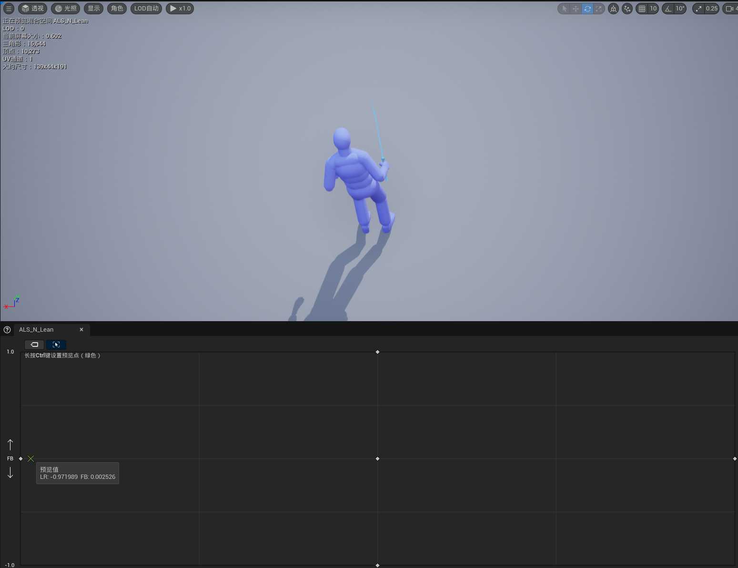
Task: Click the LOD: 0 stat text
Action: [x=13, y=29]
